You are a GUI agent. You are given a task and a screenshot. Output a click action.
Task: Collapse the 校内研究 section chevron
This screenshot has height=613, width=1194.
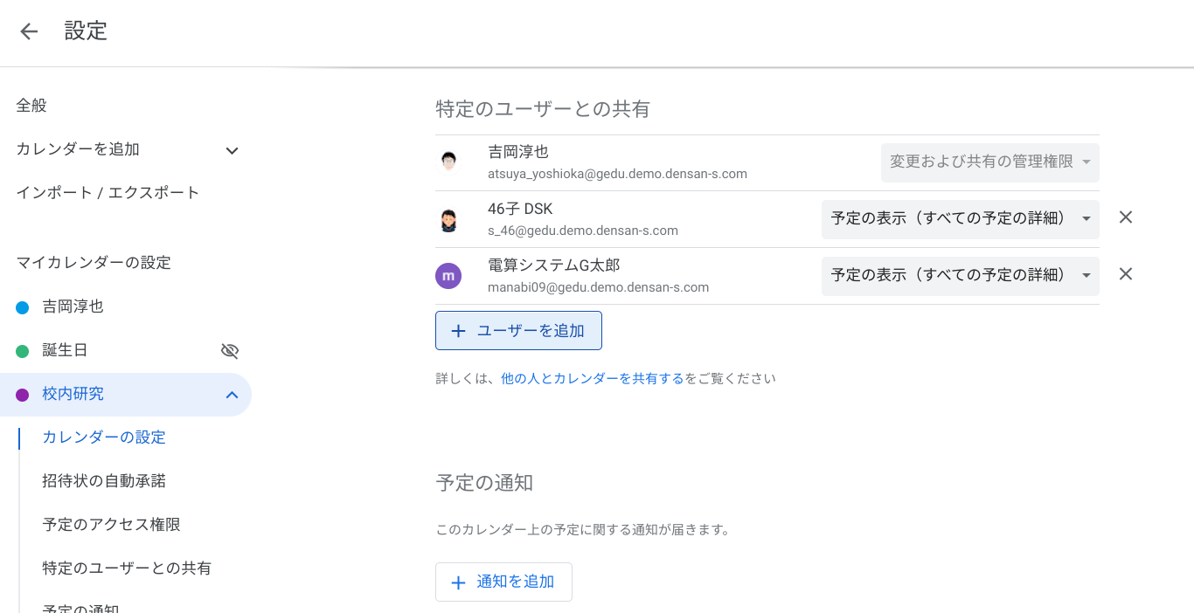coord(232,395)
